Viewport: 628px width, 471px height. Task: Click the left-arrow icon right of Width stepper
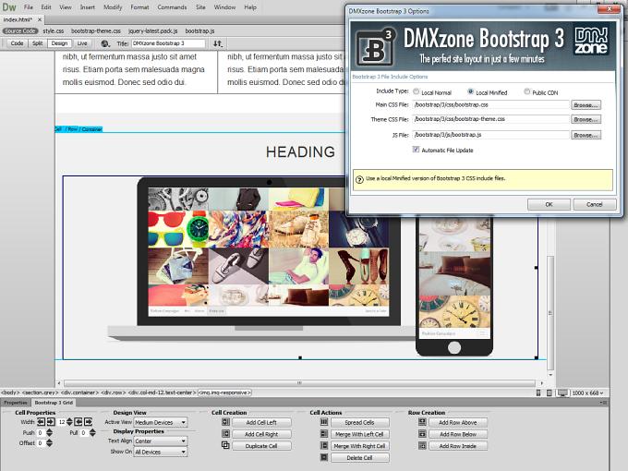pyautogui.click(x=78, y=422)
